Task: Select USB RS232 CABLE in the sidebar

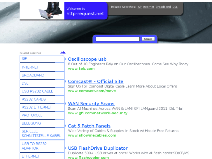Action: click(x=42, y=91)
